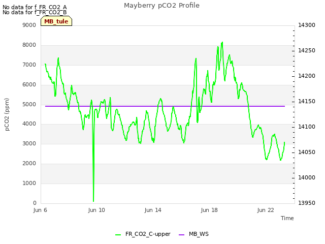325x244 pixels.
Task: Click the green spike dropping near Jun 10
Action: click(x=93, y=166)
